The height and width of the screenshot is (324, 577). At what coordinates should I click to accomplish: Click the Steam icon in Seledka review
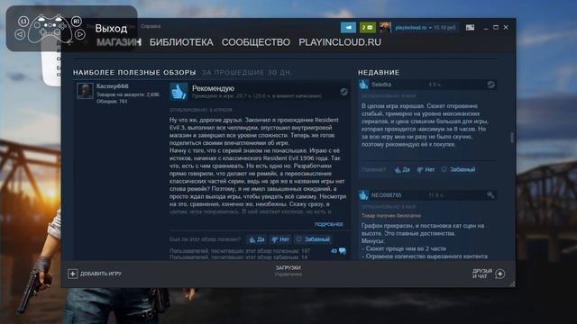[x=490, y=85]
